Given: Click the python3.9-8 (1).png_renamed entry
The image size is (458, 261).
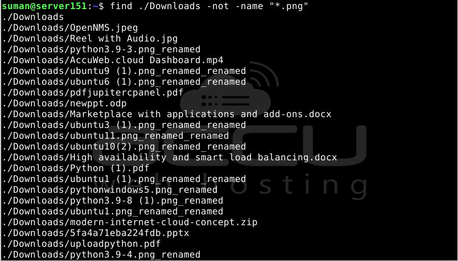Looking at the screenshot, I should pos(113,201).
